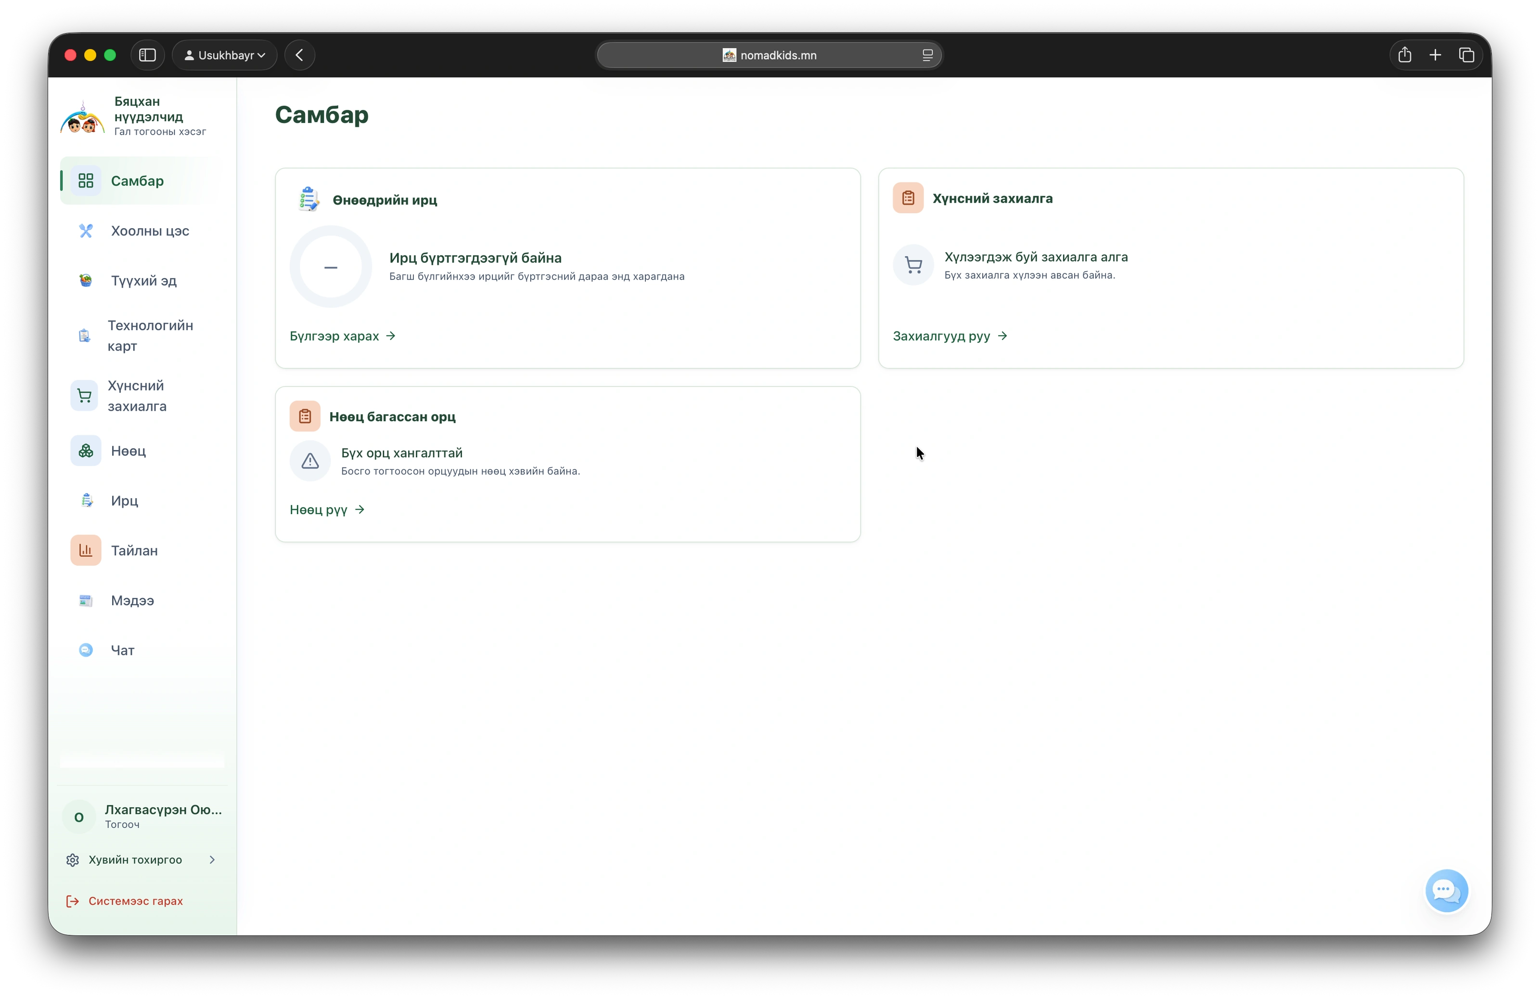
Task: Click the Бяцхан нүүдэлчид logo
Action: point(82,118)
